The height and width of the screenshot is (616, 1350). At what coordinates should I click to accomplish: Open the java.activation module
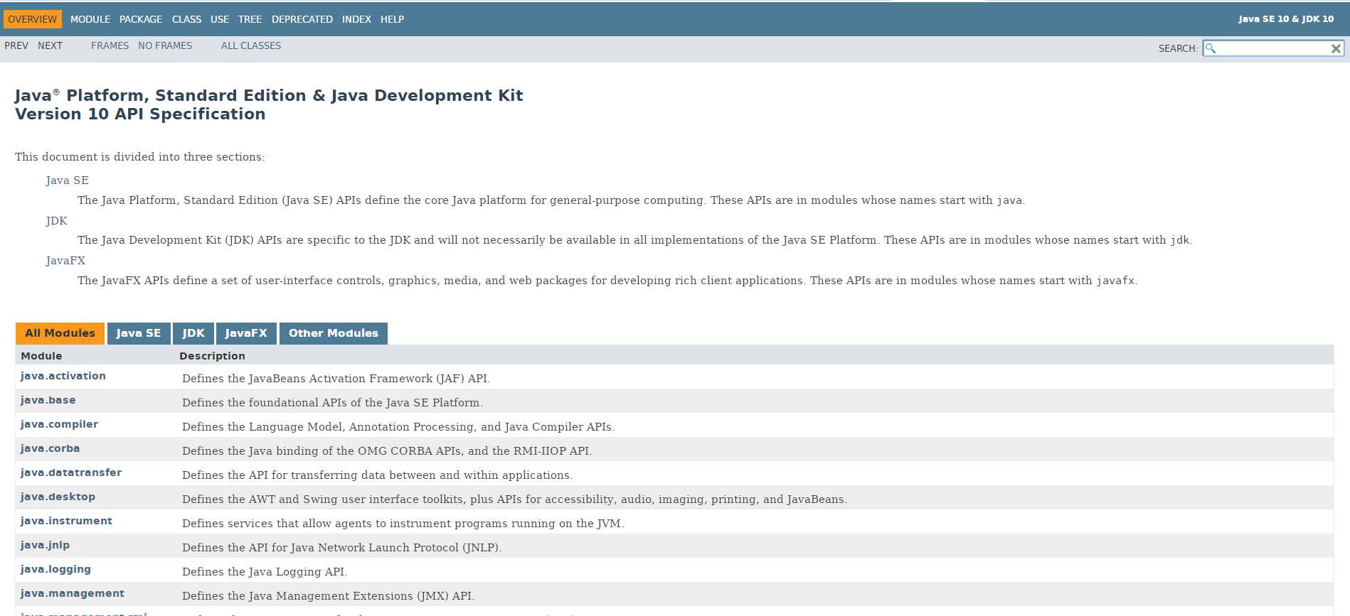point(63,376)
